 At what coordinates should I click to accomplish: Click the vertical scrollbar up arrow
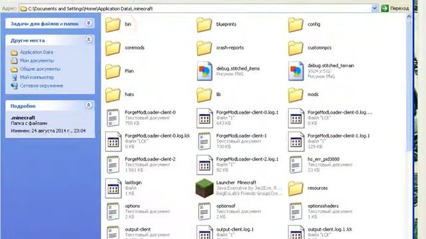[409, 17]
